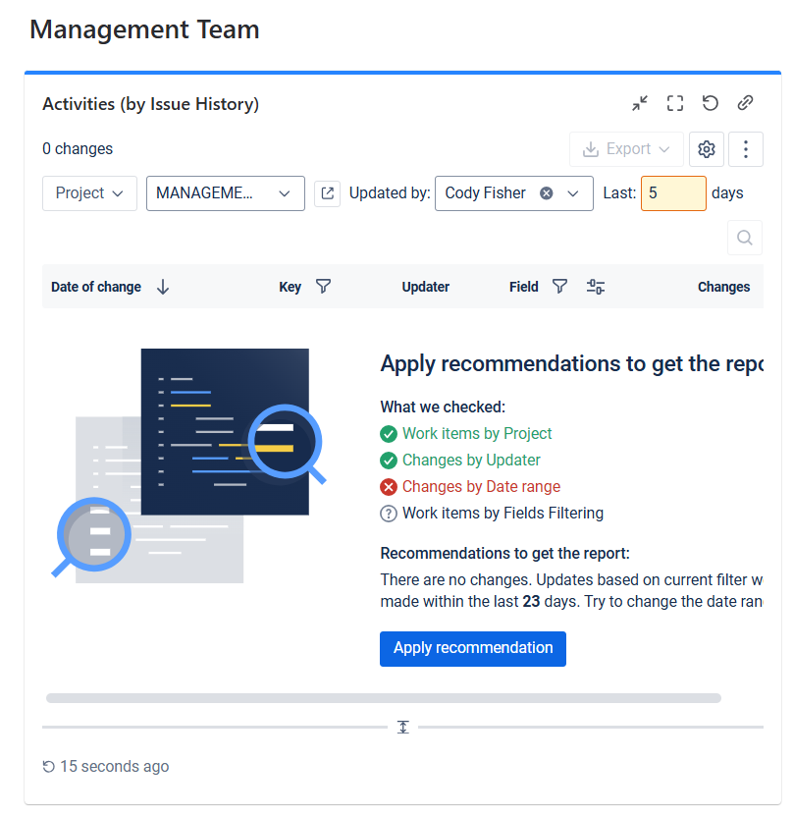Screen dimensions: 793x815
Task: Filter the Field column with funnel
Action: click(x=559, y=287)
